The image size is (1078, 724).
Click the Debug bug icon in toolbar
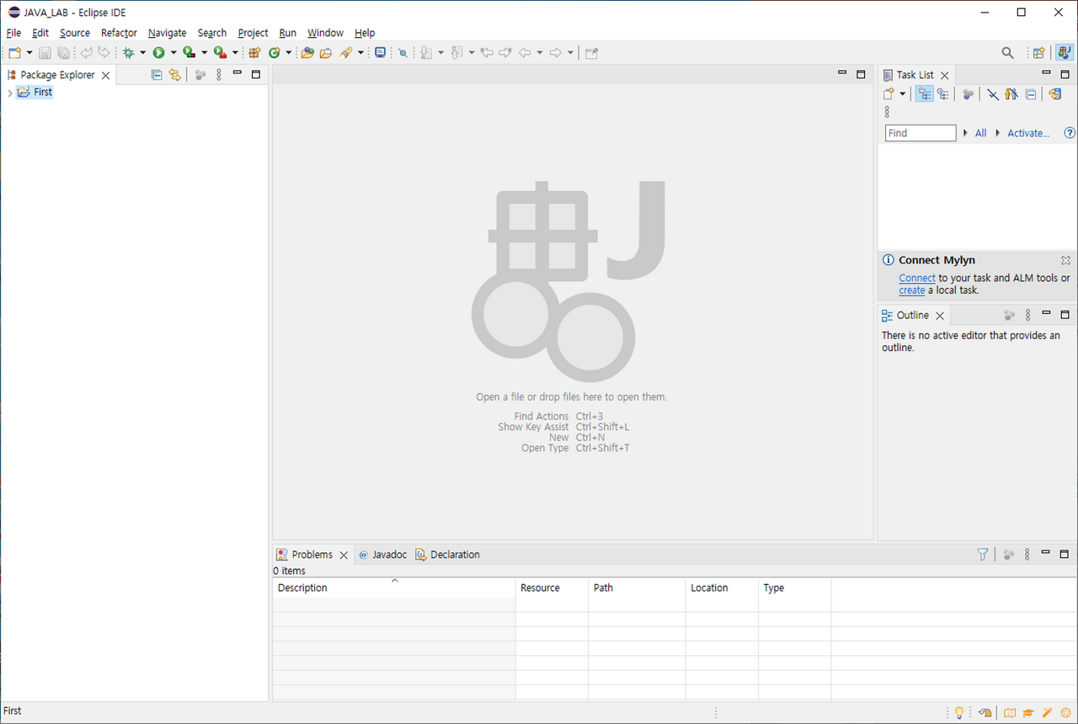(128, 52)
